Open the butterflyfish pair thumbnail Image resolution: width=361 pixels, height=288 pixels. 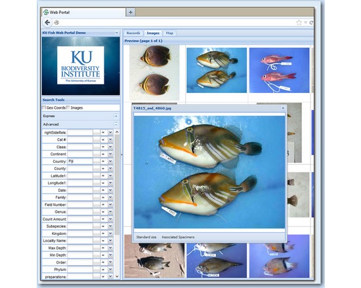tap(154, 73)
